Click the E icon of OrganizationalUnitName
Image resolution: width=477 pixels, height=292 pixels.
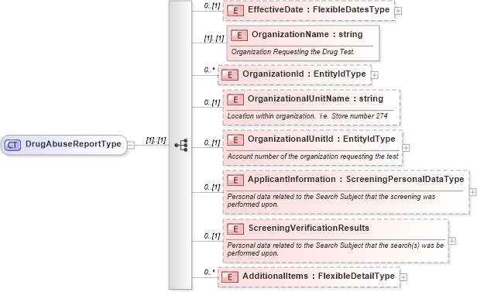click(x=235, y=99)
